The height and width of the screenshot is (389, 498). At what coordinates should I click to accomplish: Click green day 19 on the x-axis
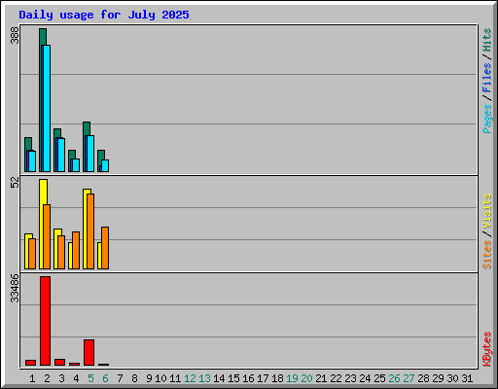pos(292,378)
